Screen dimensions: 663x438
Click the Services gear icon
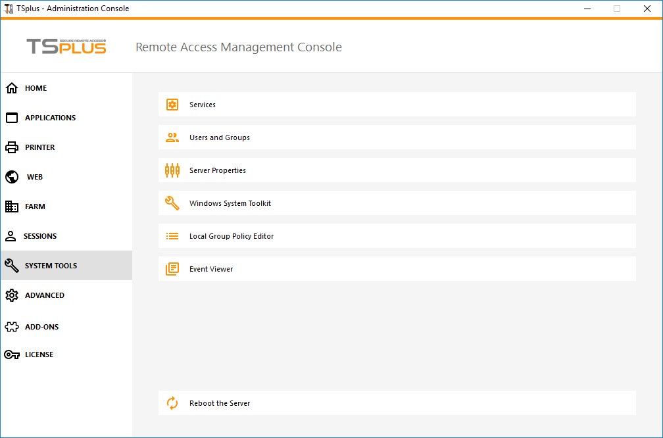[172, 104]
